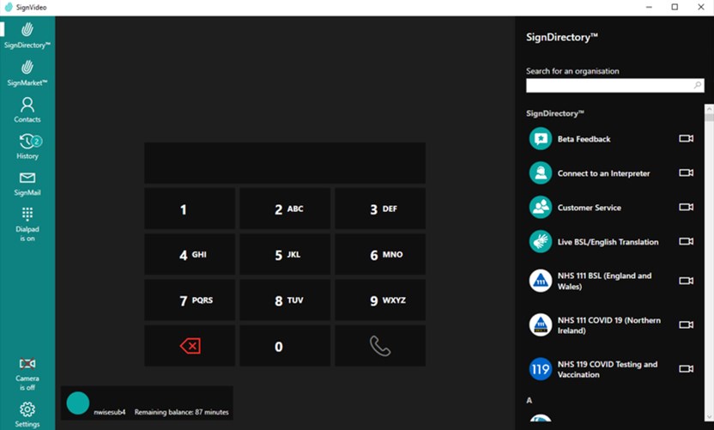Dial 4 GHI on the keypad
Image resolution: width=714 pixels, height=430 pixels.
190,254
